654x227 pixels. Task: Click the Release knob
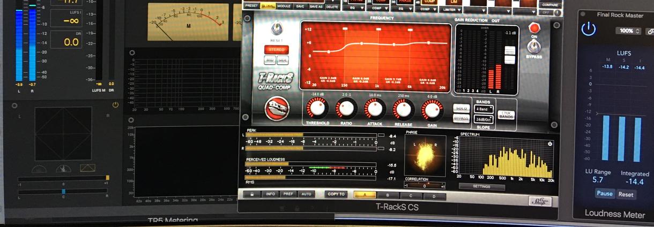403,109
